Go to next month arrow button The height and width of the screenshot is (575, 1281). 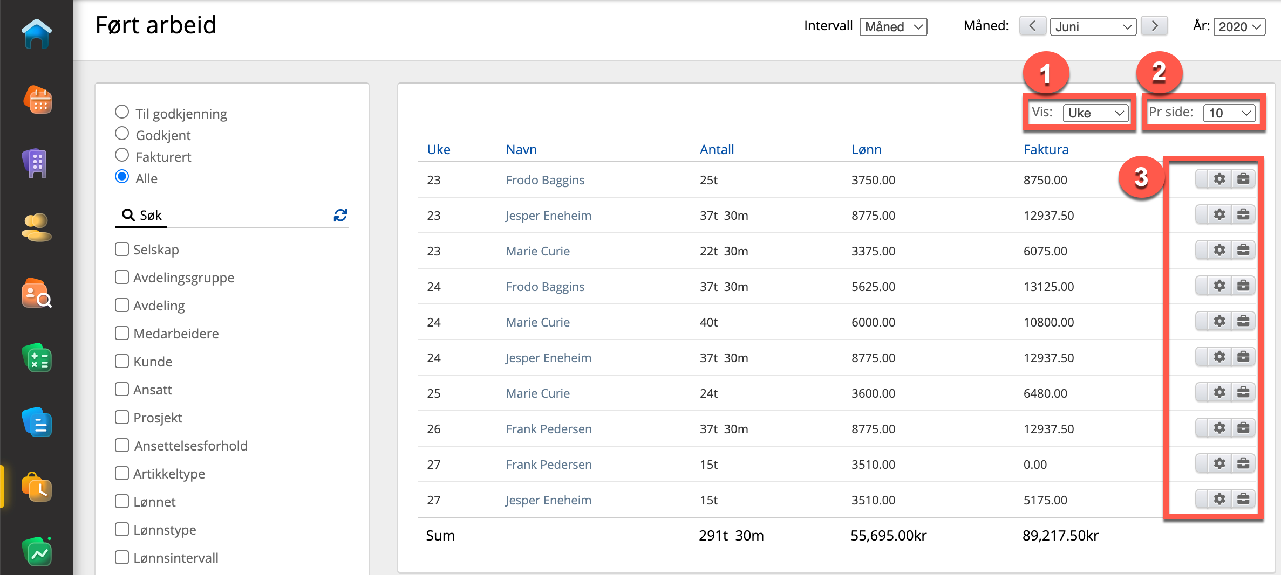tap(1154, 26)
